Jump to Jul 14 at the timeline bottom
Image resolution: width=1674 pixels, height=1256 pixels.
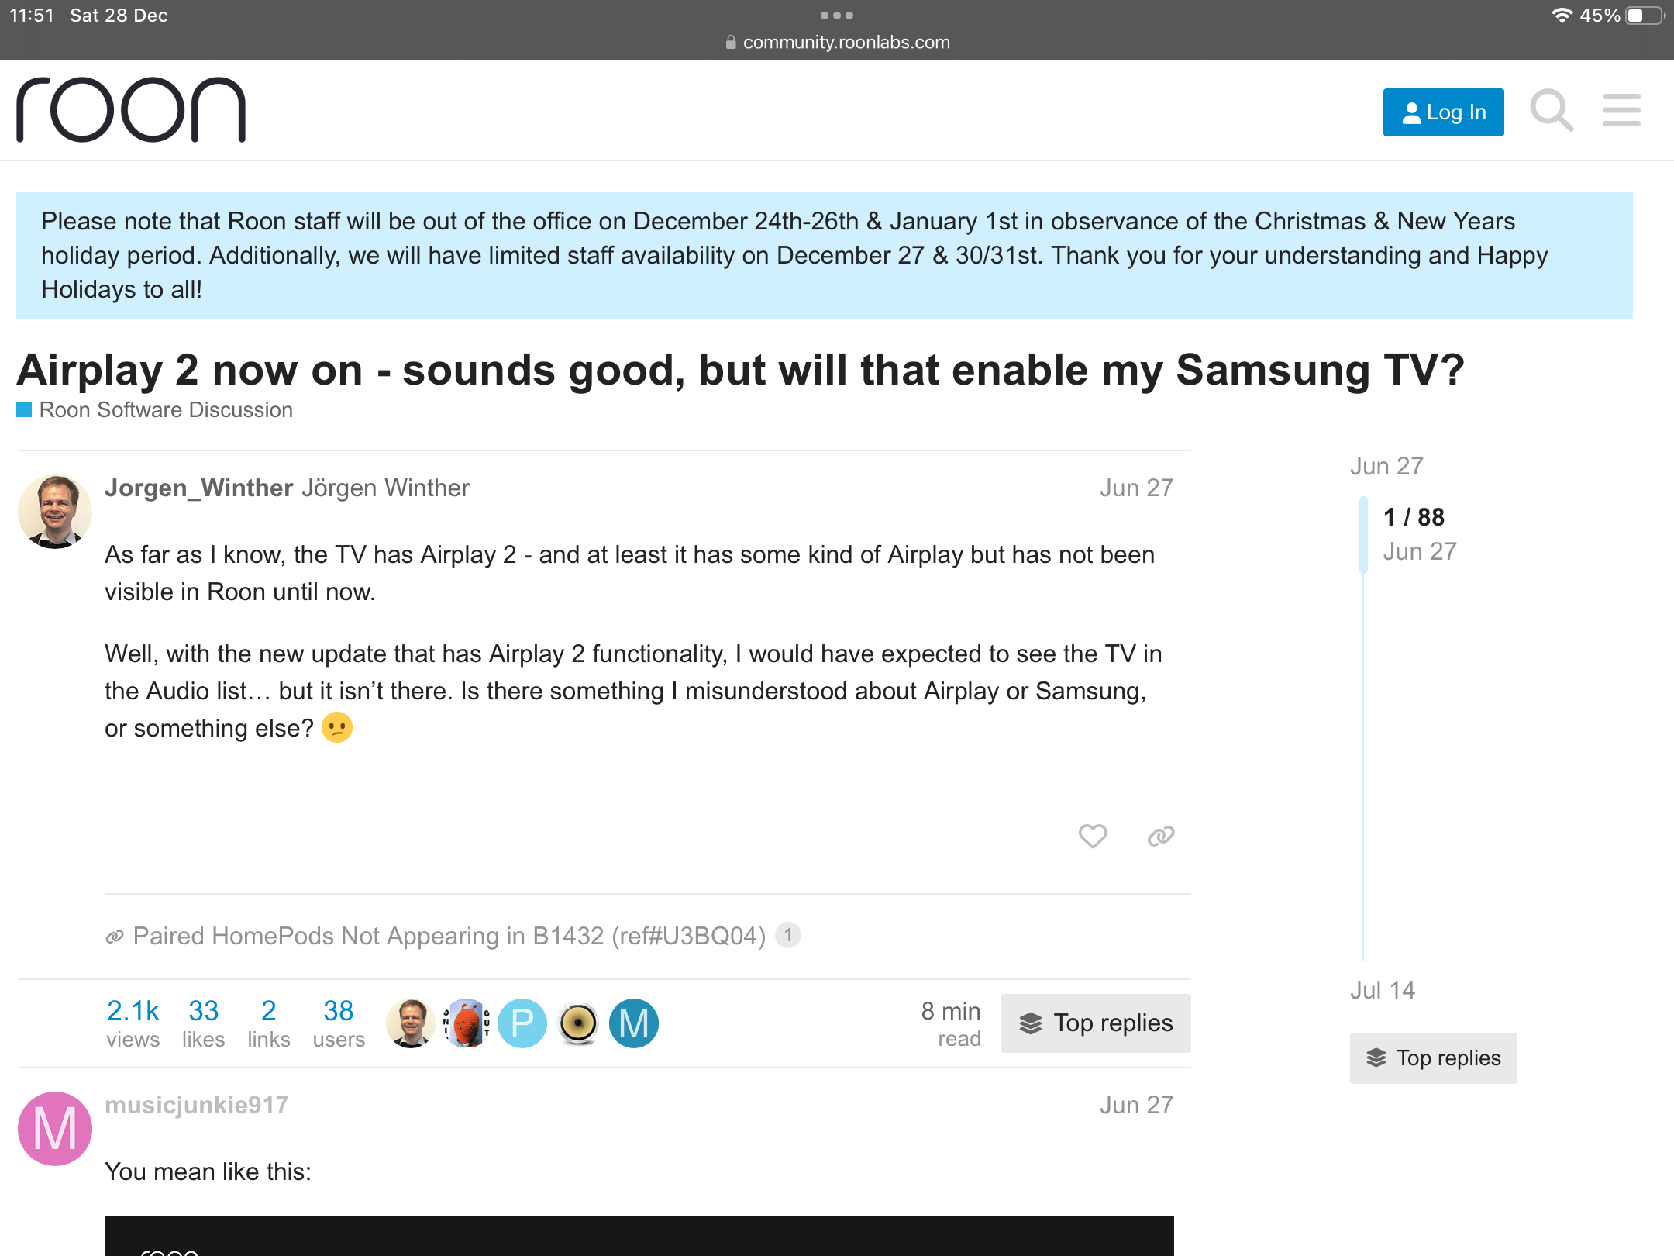(x=1383, y=990)
